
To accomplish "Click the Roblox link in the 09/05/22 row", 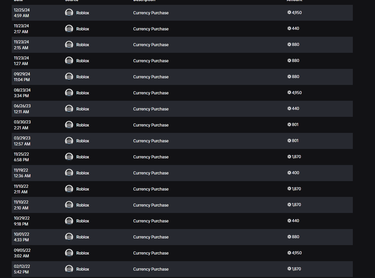I will point(82,253).
